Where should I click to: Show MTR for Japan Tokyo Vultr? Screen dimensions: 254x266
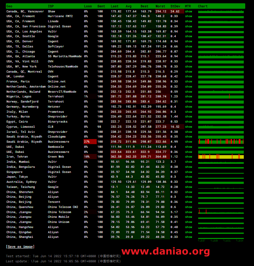(189, 177)
